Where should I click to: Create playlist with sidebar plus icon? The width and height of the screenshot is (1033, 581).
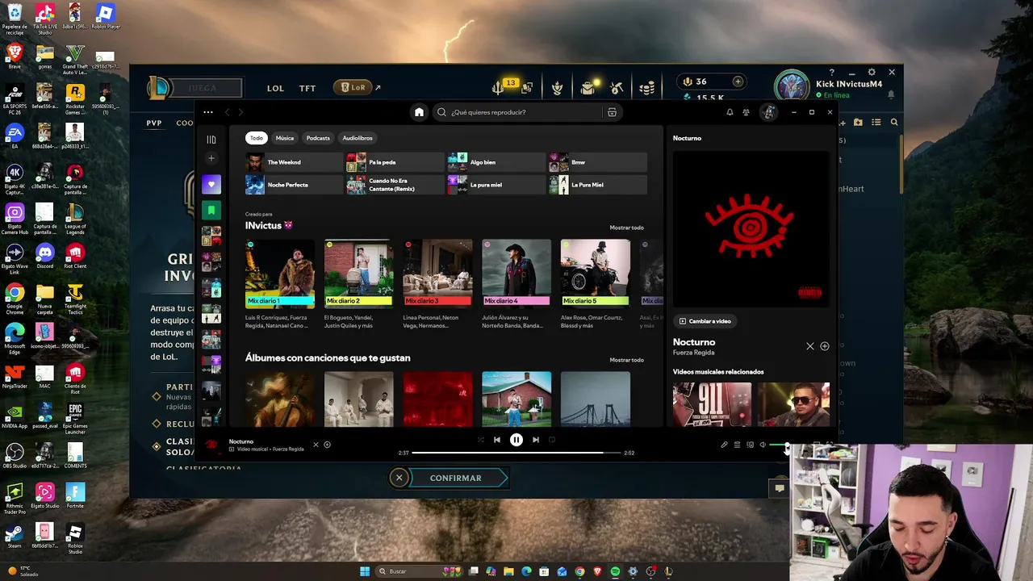click(x=211, y=158)
